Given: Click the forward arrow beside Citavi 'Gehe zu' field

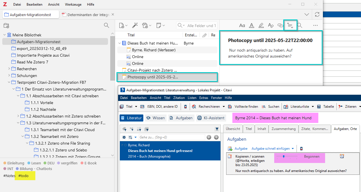Looking at the screenshot, I should click(x=216, y=137).
